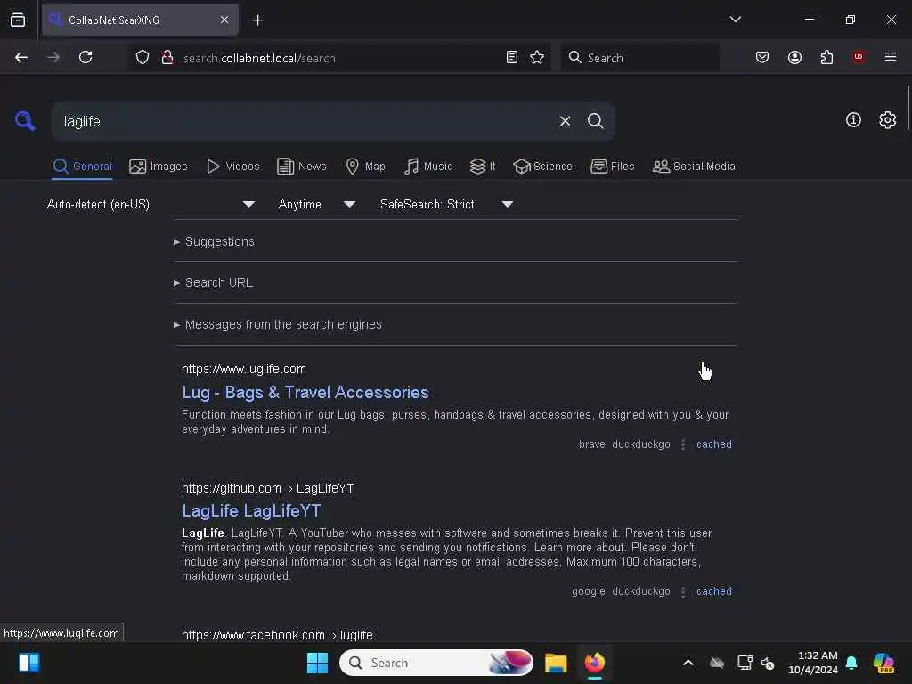912x684 pixels.
Task: Switch to Images search category
Action: pyautogui.click(x=159, y=167)
